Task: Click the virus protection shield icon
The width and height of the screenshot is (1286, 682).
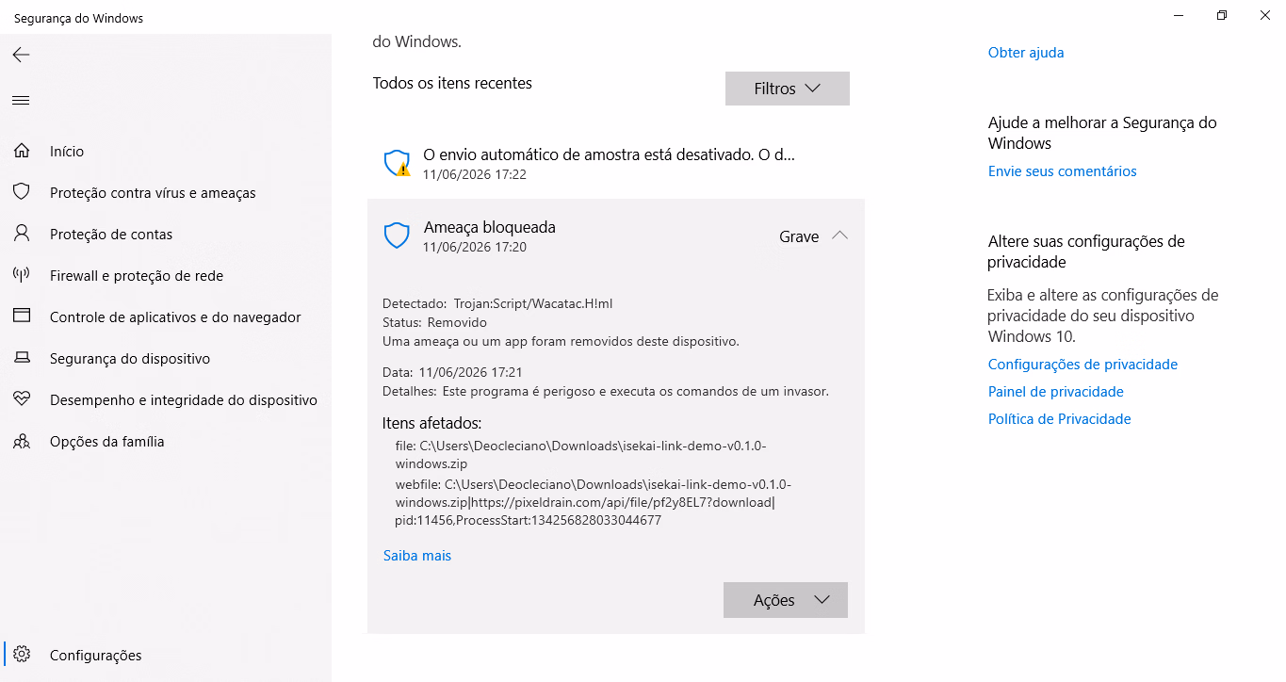Action: 21,192
